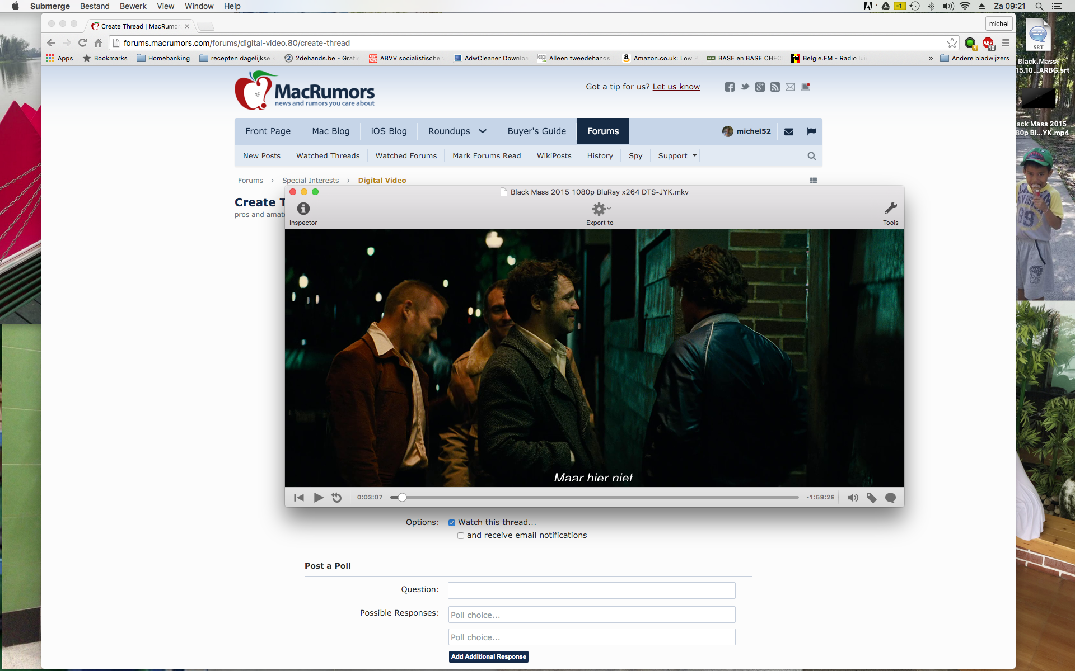
Task: Open Watched Forums
Action: [406, 155]
